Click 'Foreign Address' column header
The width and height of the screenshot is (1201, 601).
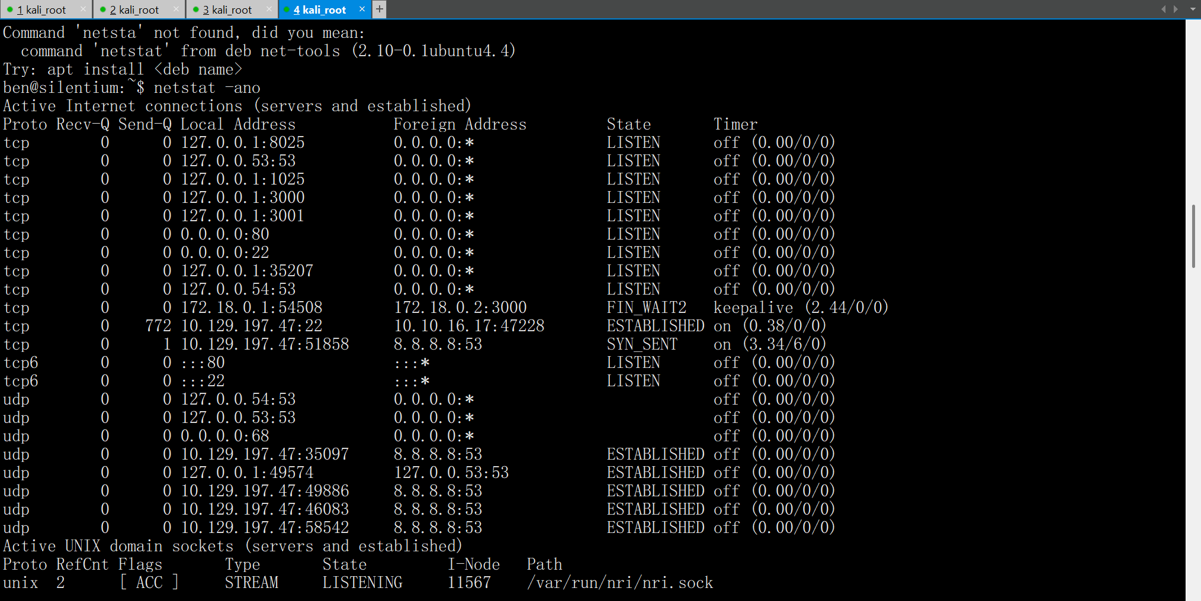tap(460, 124)
